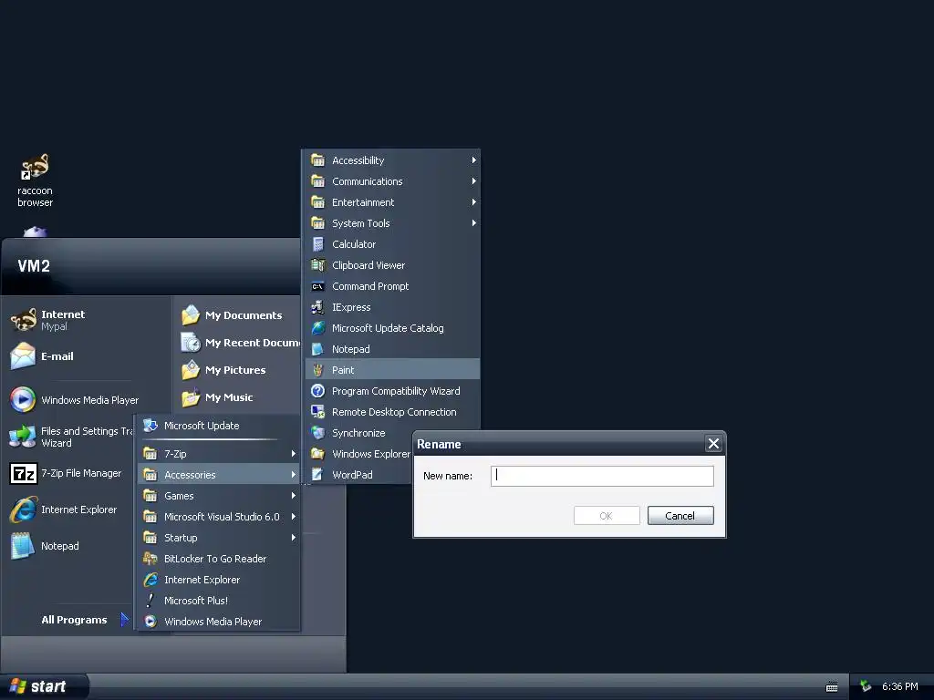Click Windows Media Player icon in All Programs
The width and height of the screenshot is (934, 700).
click(x=150, y=622)
